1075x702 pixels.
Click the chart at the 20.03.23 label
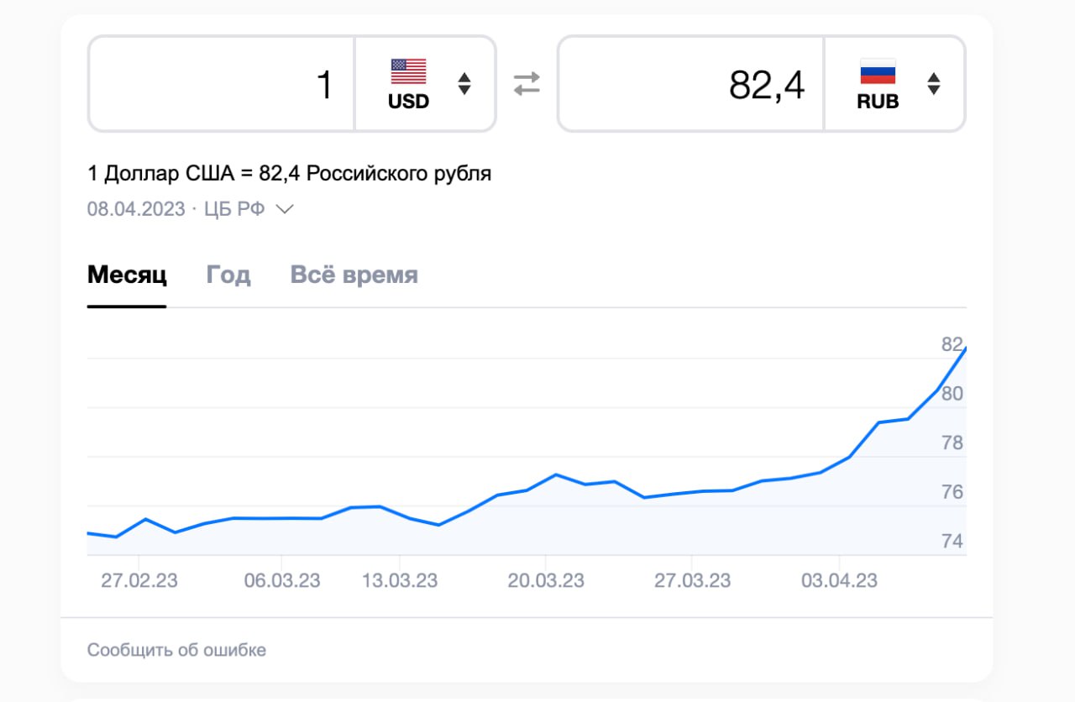(546, 580)
